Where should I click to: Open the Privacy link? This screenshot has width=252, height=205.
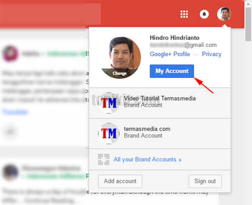[212, 54]
